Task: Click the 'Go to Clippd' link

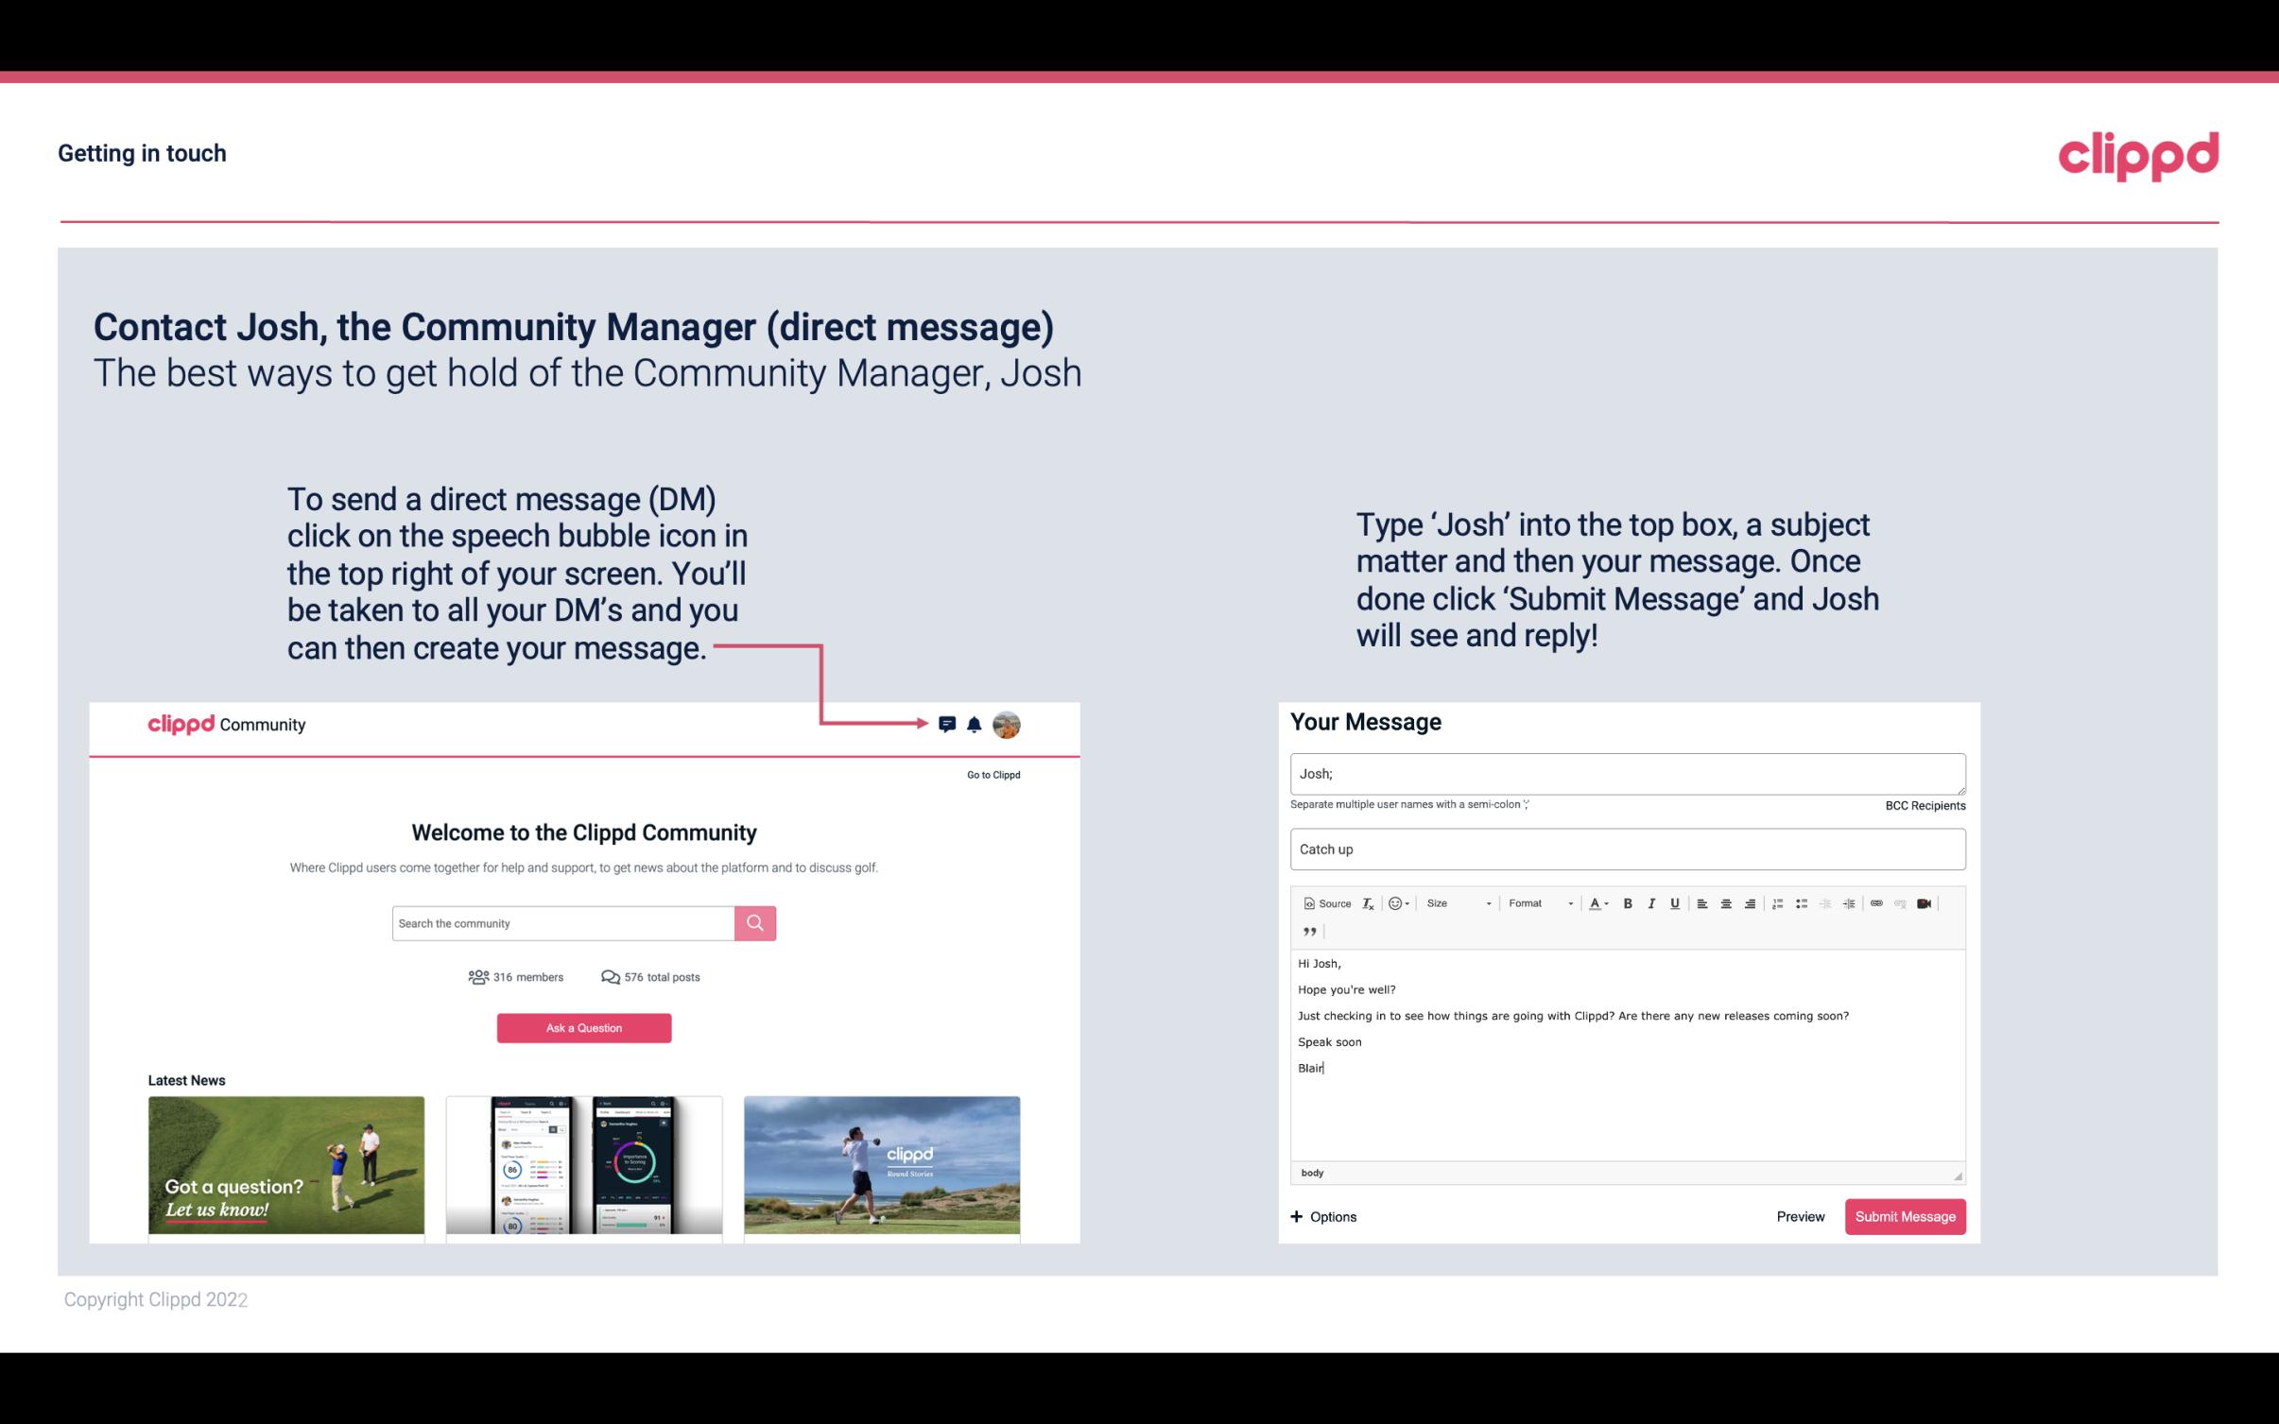Action: click(x=990, y=774)
